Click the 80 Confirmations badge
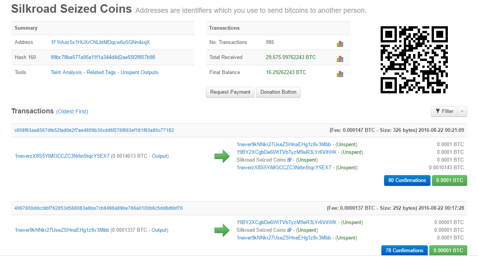 coord(407,180)
